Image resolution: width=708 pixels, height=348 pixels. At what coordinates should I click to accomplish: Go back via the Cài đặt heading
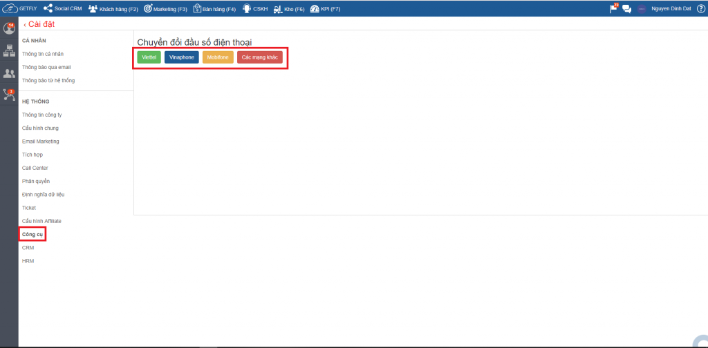point(39,24)
